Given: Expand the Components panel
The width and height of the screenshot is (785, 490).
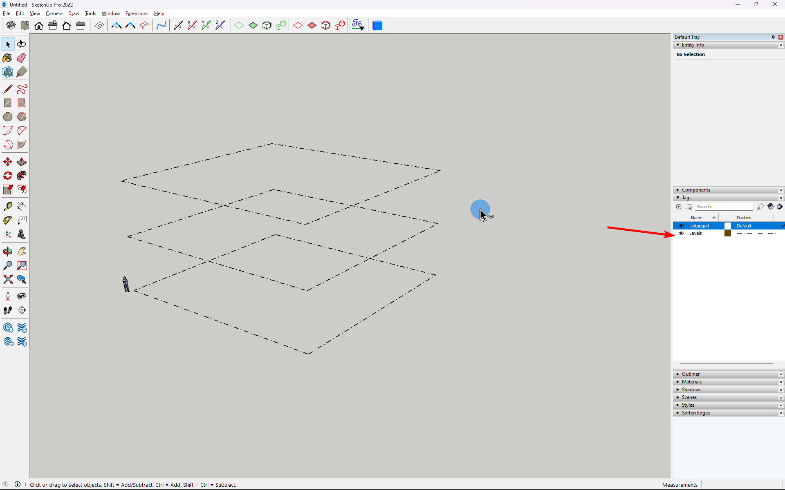Looking at the screenshot, I should coord(677,190).
